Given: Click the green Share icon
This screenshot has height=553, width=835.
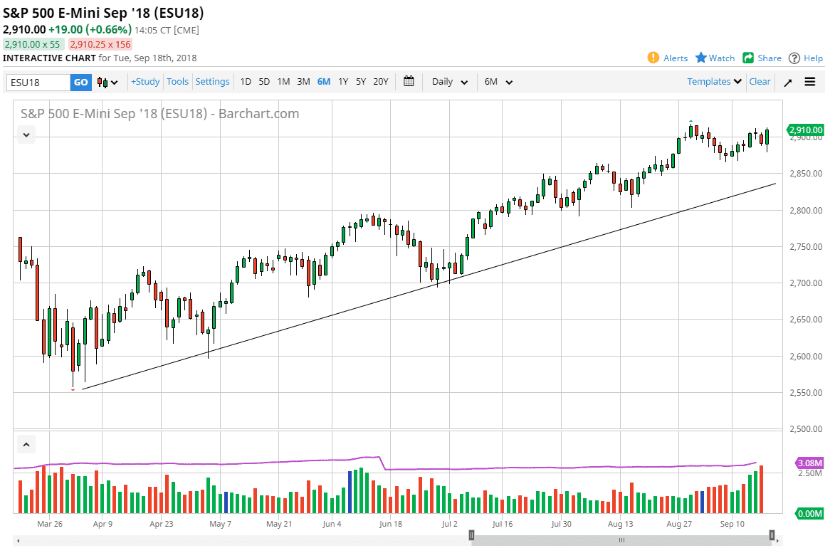Looking at the screenshot, I should point(747,58).
